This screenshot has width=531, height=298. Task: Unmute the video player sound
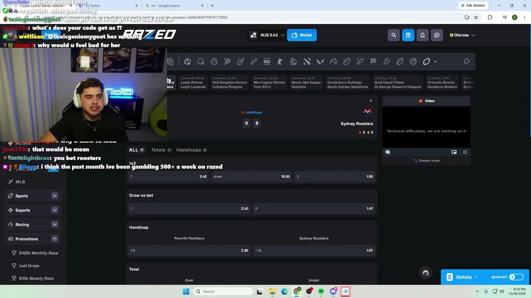pos(388,152)
